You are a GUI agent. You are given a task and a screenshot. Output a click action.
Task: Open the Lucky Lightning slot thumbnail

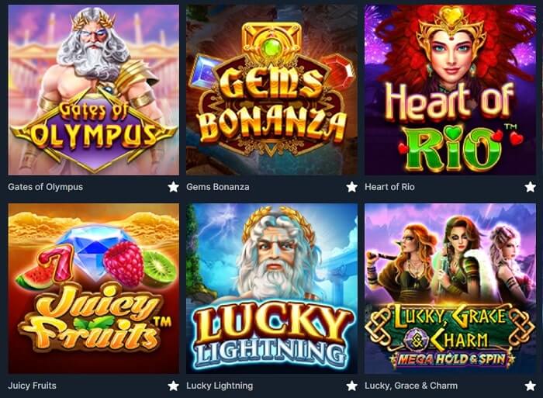(271, 289)
